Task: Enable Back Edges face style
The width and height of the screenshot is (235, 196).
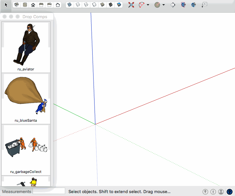Action: [x=78, y=5]
